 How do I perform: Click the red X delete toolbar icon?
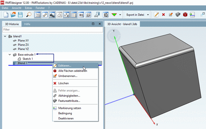tap(163, 15)
